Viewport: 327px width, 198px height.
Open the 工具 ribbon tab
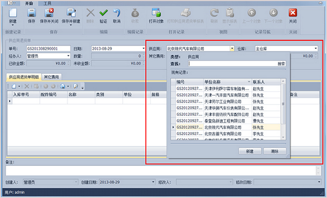(47, 3)
